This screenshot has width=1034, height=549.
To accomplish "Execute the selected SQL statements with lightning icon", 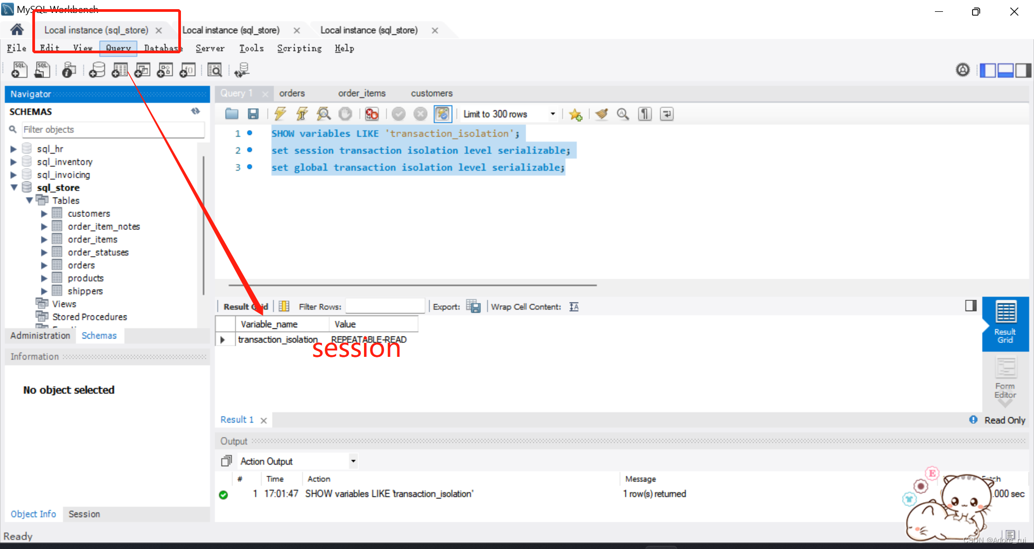I will tap(280, 114).
